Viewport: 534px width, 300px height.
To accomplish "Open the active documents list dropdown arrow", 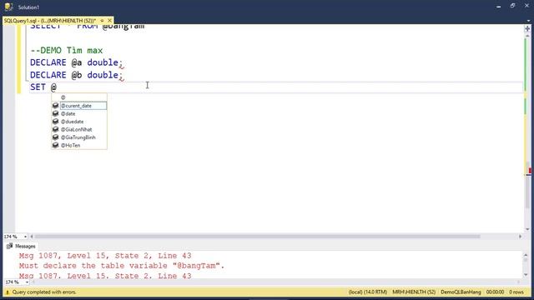I will tap(528, 21).
